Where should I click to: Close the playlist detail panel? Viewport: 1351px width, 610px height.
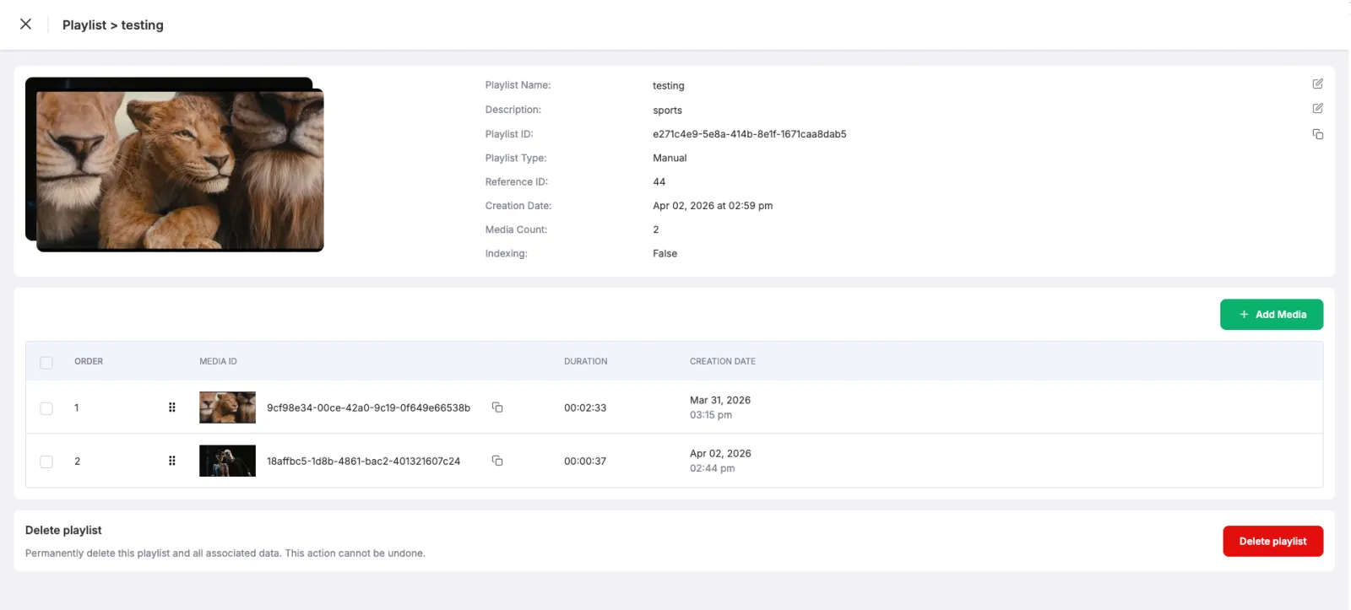(26, 24)
